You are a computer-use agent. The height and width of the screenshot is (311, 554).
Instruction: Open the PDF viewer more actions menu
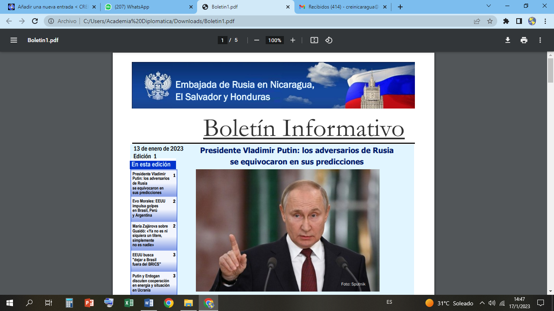540,40
